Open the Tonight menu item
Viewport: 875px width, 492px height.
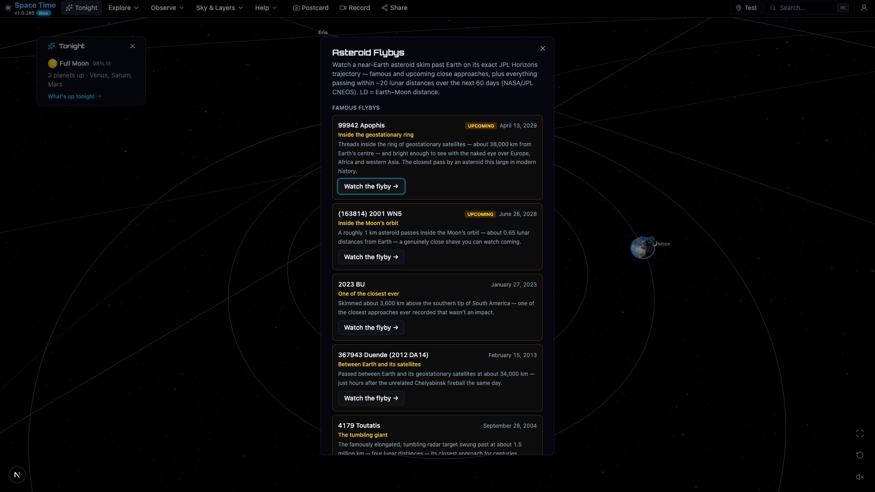(82, 8)
